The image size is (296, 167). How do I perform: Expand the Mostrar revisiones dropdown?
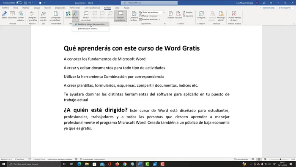(149, 16)
